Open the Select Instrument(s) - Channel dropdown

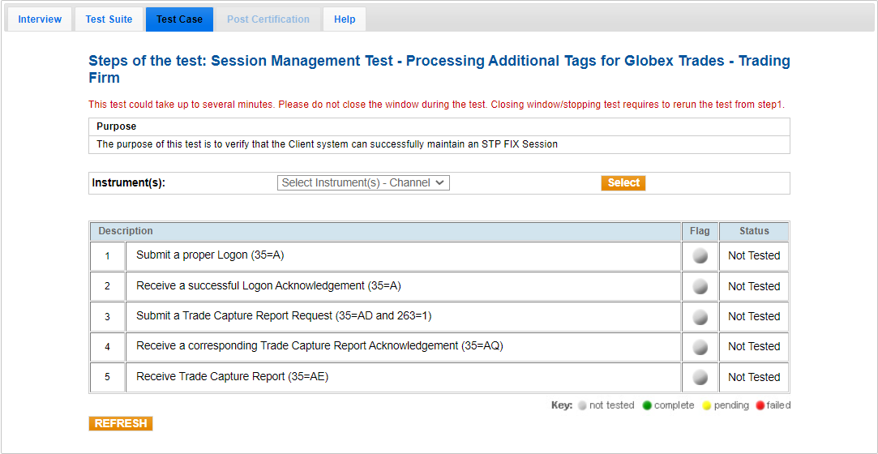tap(363, 183)
